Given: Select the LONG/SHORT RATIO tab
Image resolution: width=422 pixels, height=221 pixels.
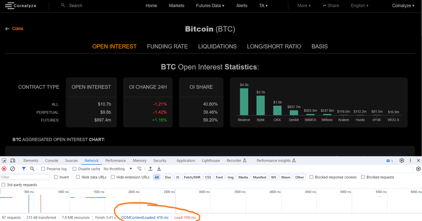Looking at the screenshot, I should click(x=274, y=46).
